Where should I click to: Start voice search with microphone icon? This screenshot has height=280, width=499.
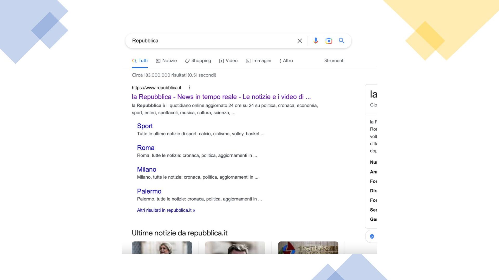pos(316,41)
